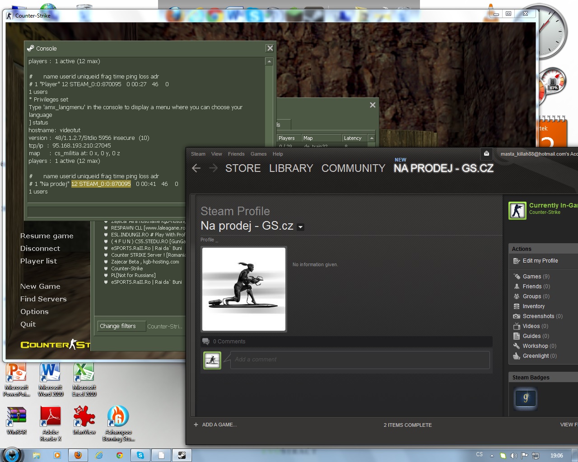Select Find Servers in game menu
This screenshot has height=462, width=578.
[x=43, y=299]
